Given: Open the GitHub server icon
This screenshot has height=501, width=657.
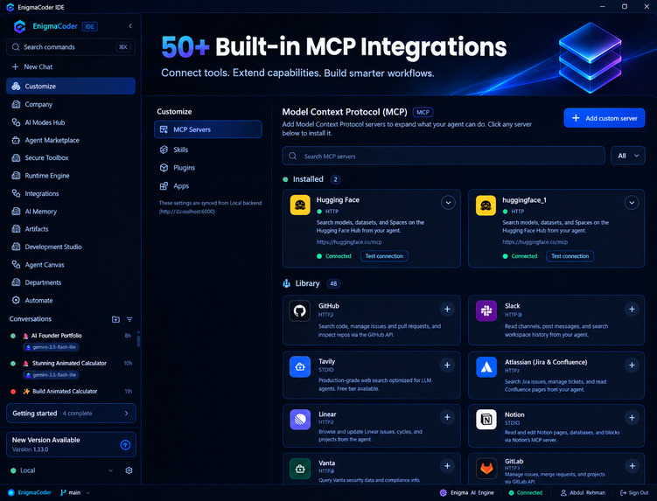Looking at the screenshot, I should [x=299, y=310].
